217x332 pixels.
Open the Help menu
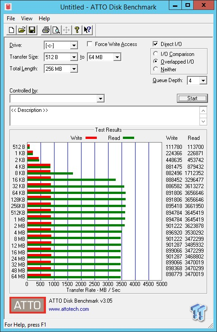point(44,18)
